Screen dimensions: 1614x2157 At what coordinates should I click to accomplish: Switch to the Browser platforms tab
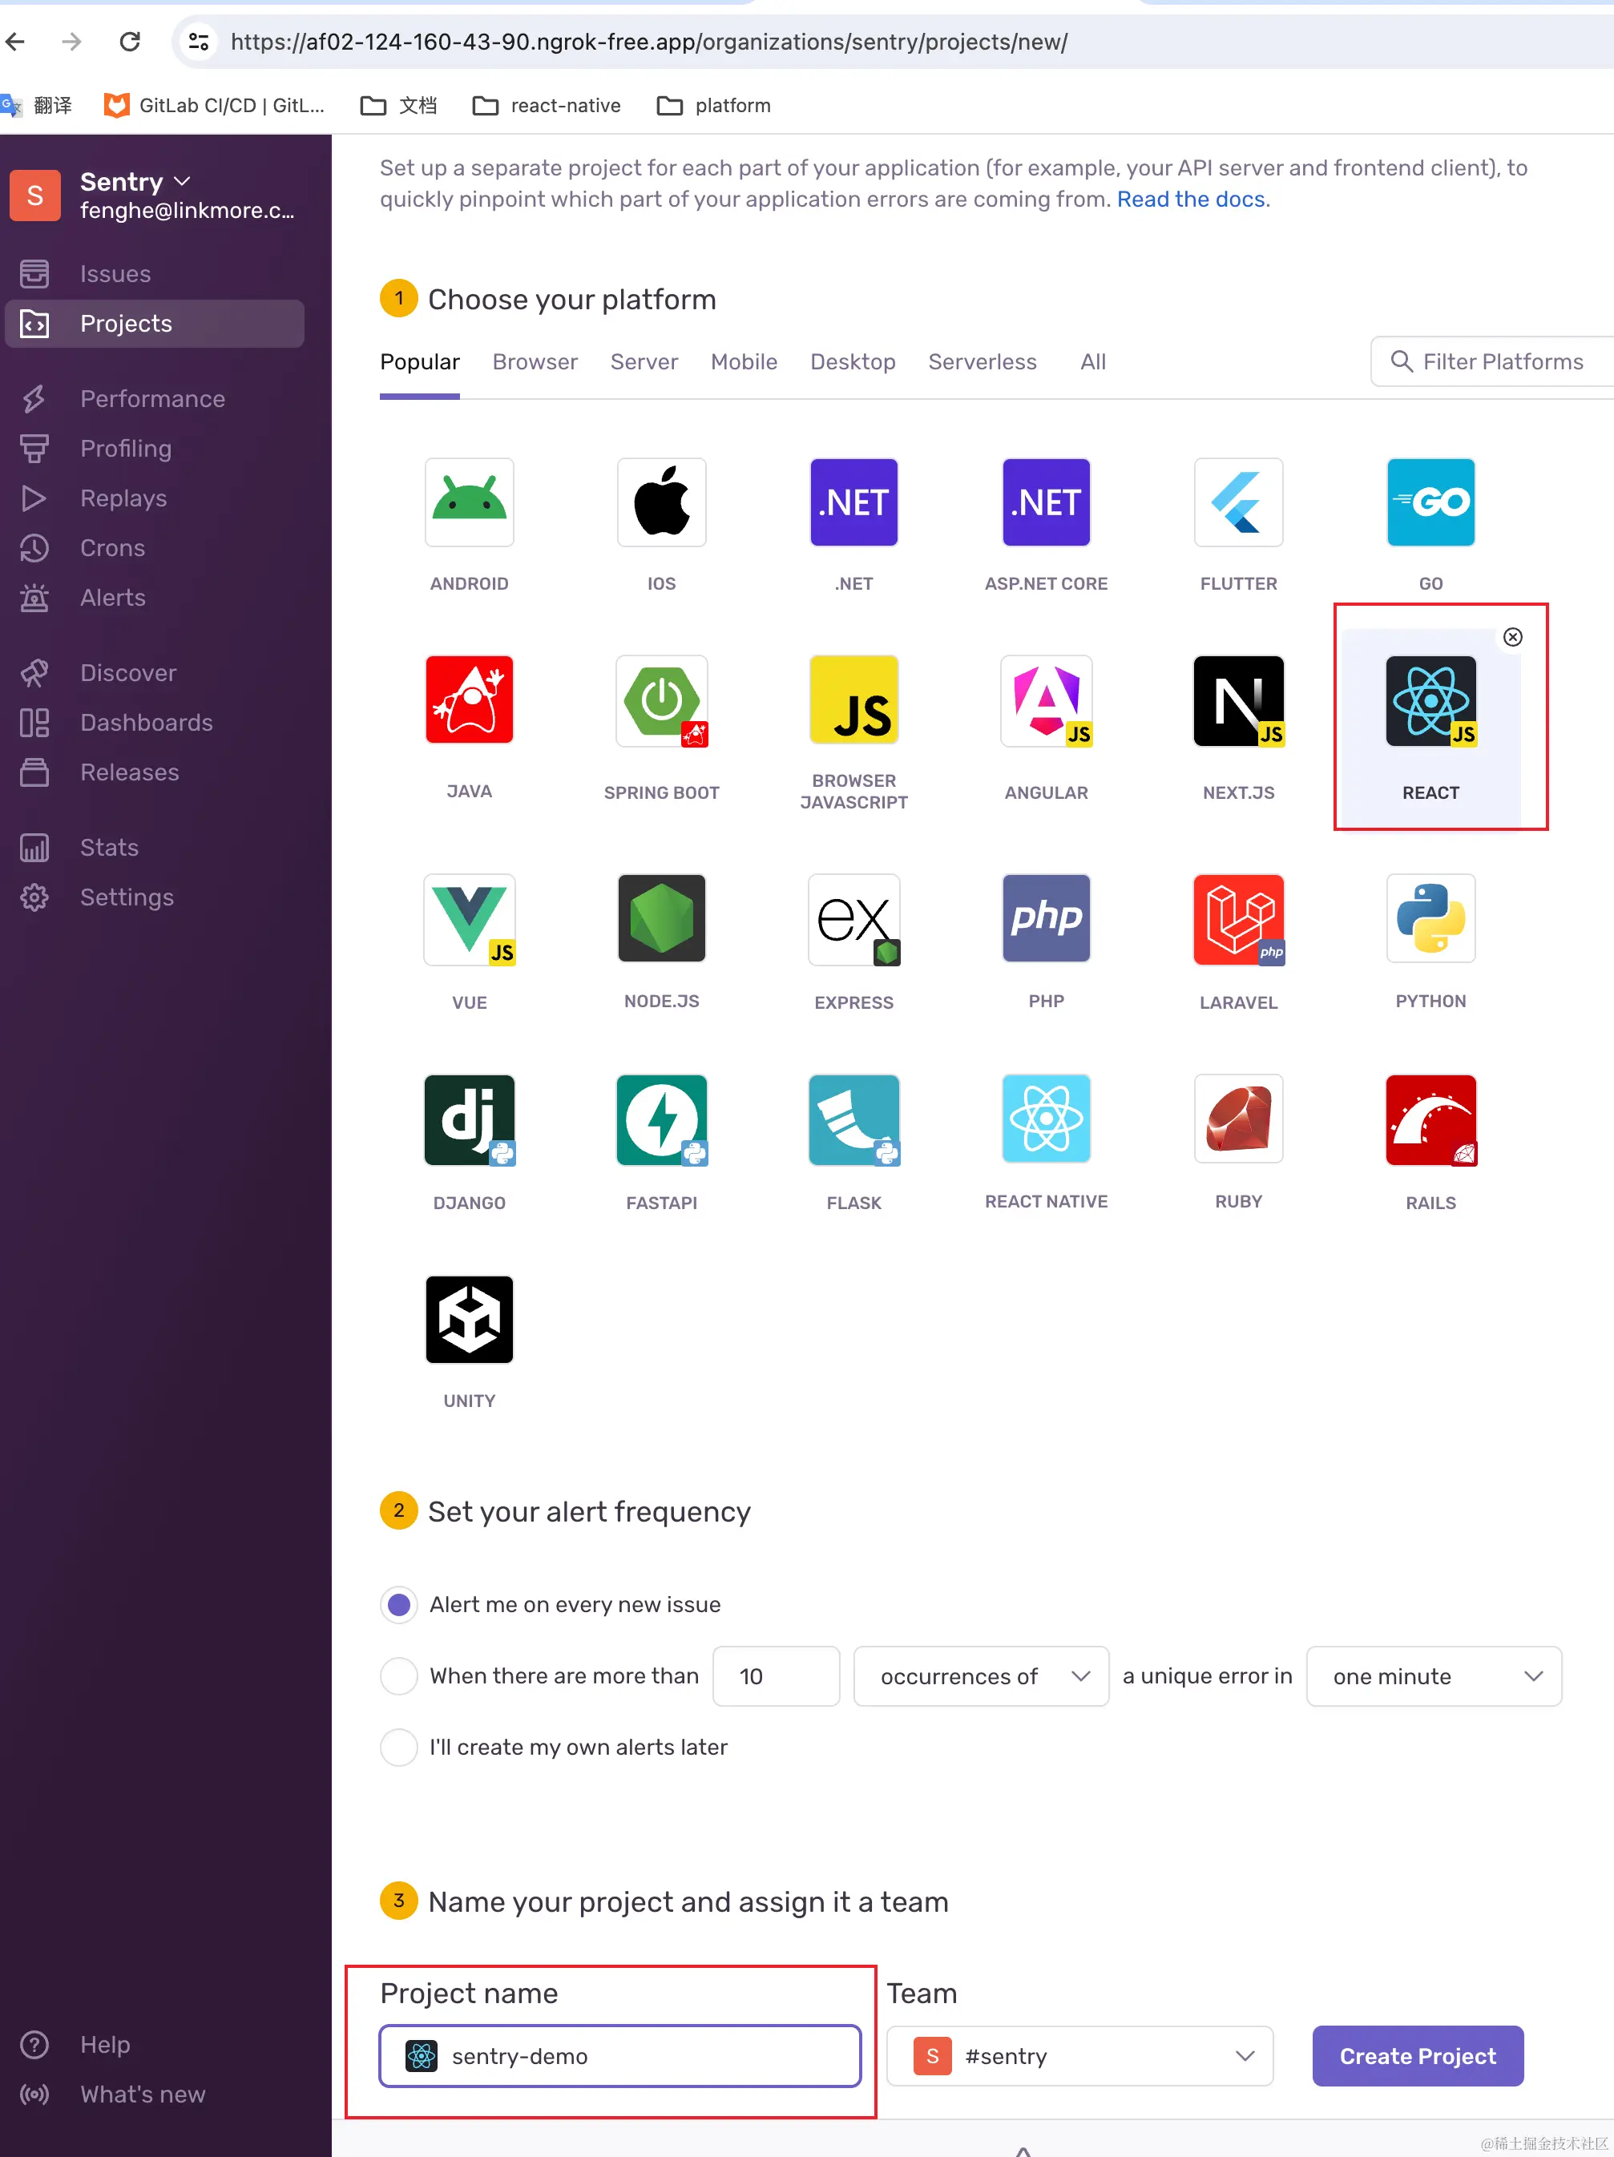click(x=535, y=362)
